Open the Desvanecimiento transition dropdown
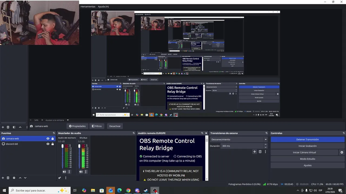 point(239,139)
